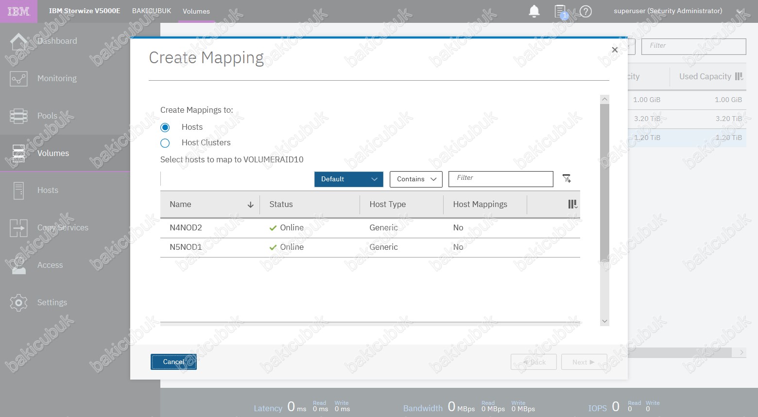Select the N5NOD1 host row

click(370, 247)
